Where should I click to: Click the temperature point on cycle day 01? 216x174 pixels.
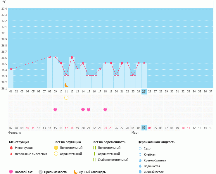pos(11,69)
